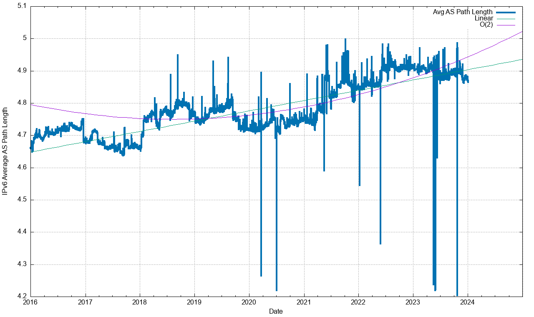Click the green Linear legend line sample

point(506,18)
